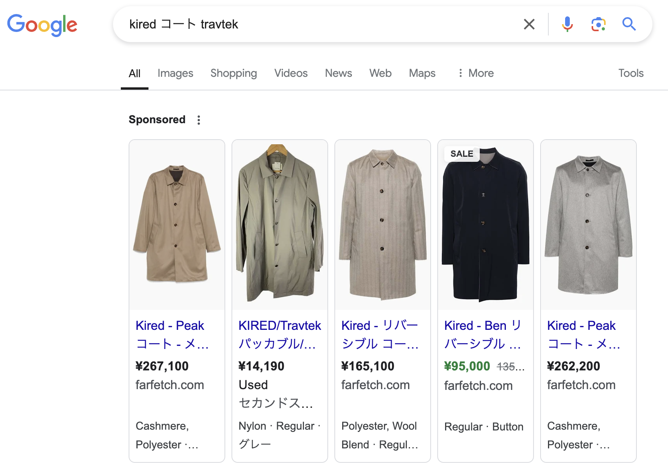Start voice search with the microphone icon
This screenshot has height=471, width=668.
(567, 24)
